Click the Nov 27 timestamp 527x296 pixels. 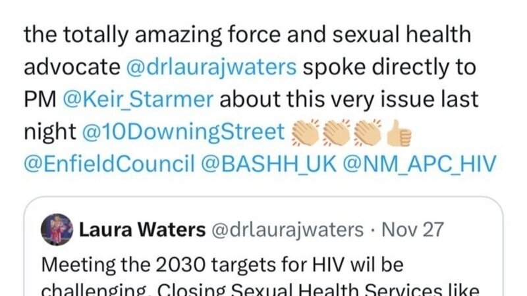point(413,230)
